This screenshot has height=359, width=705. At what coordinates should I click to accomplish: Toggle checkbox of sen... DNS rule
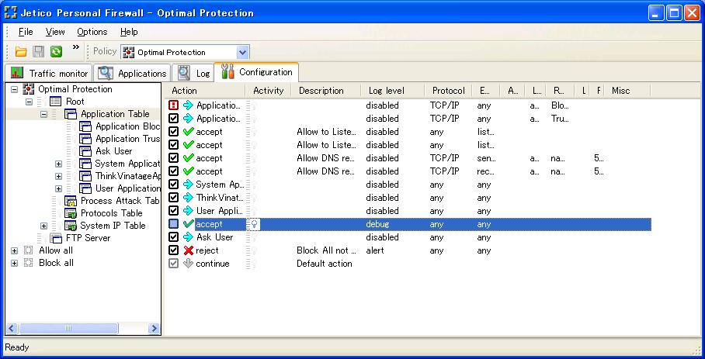[x=174, y=158]
